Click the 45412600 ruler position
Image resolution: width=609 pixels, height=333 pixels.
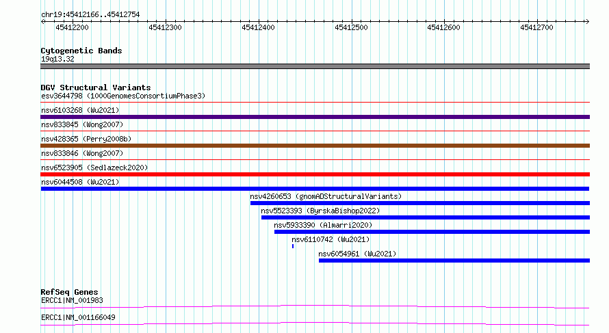point(443,27)
